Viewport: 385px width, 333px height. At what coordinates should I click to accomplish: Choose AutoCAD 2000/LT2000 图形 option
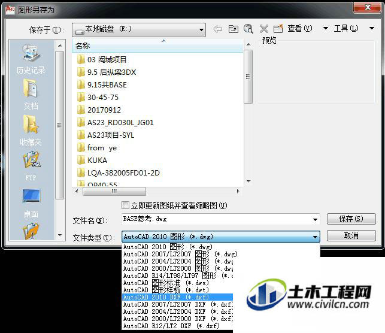click(x=177, y=268)
